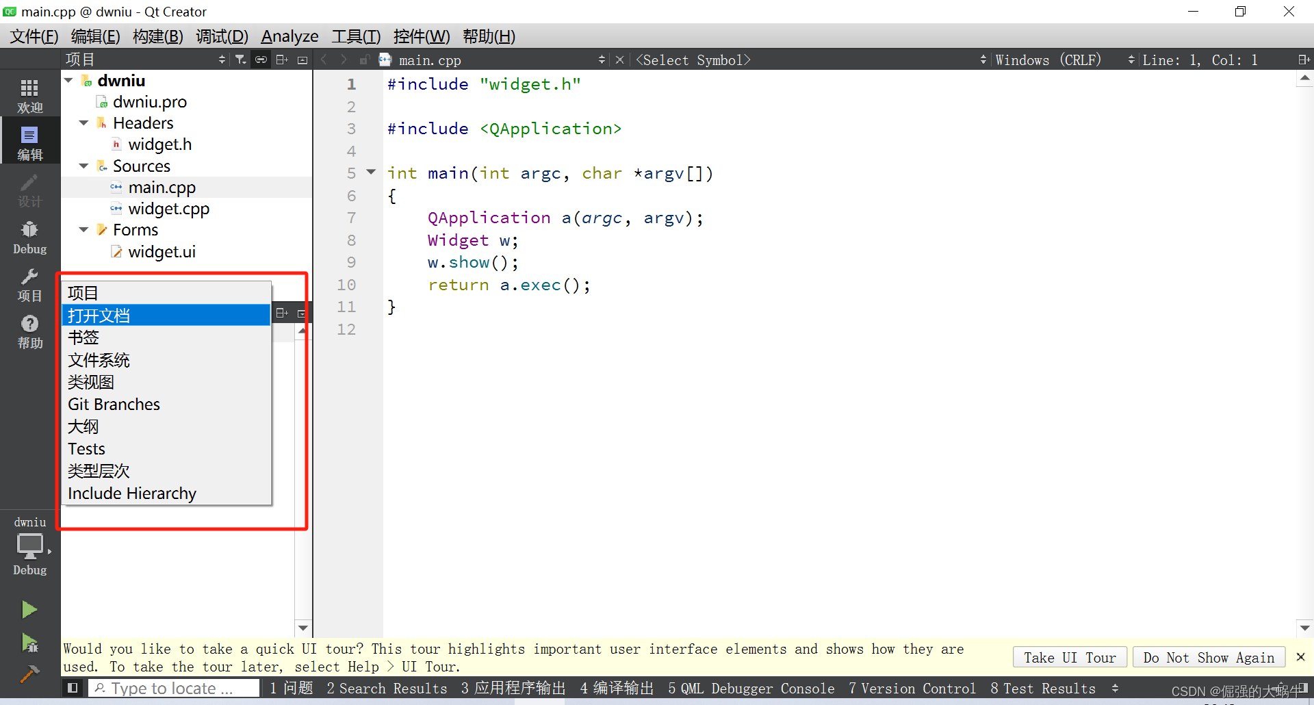1314x705 pixels.
Task: Close the project sidebar panel
Action: (302, 60)
